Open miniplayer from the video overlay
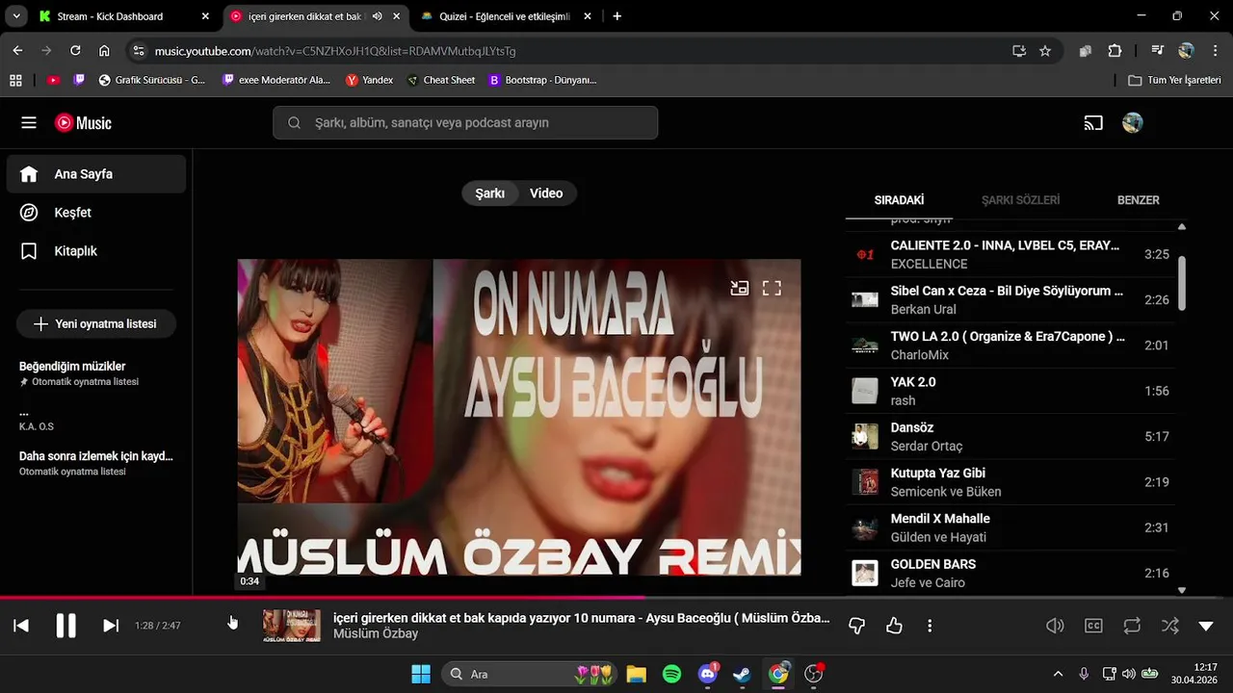 (739, 288)
